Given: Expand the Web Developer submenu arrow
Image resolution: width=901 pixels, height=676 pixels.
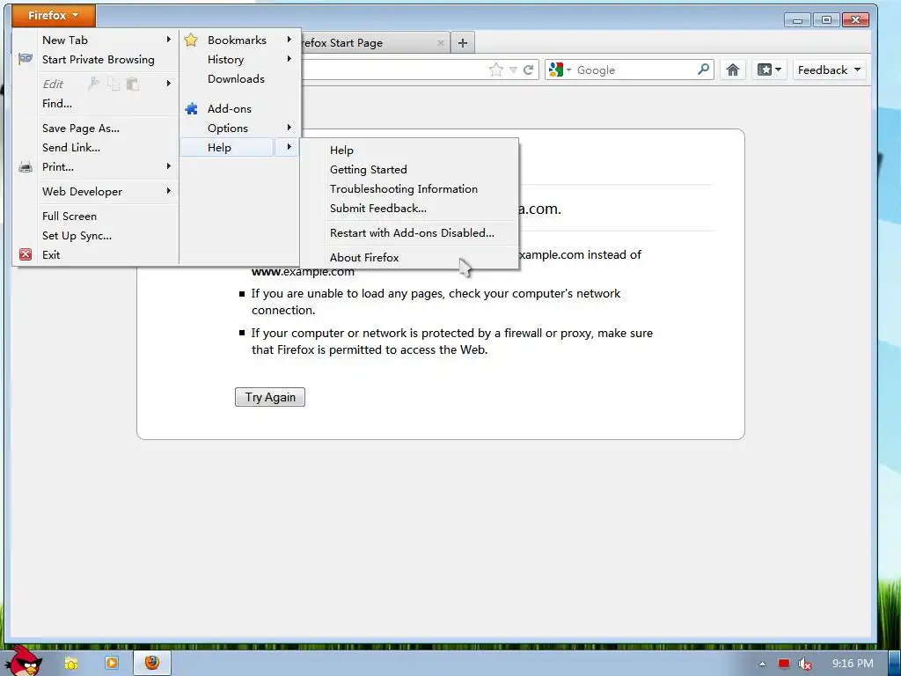Looking at the screenshot, I should [x=168, y=191].
